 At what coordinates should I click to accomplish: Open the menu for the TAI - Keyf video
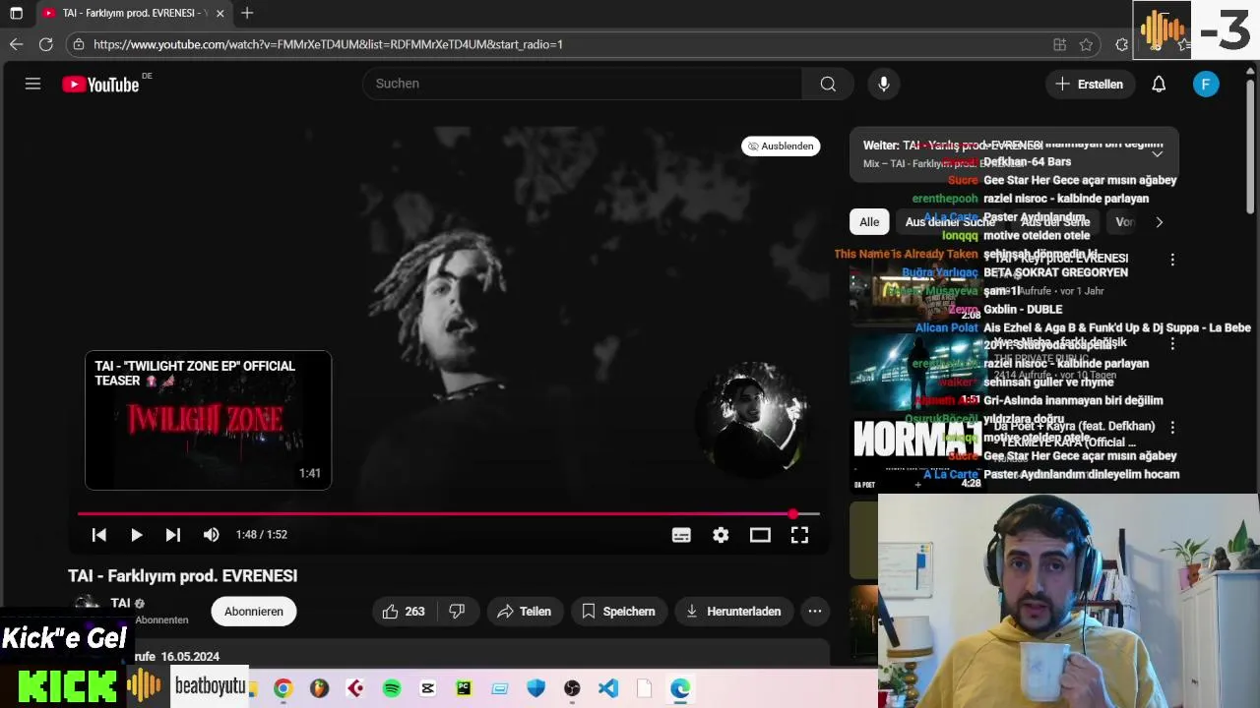[x=1172, y=260]
